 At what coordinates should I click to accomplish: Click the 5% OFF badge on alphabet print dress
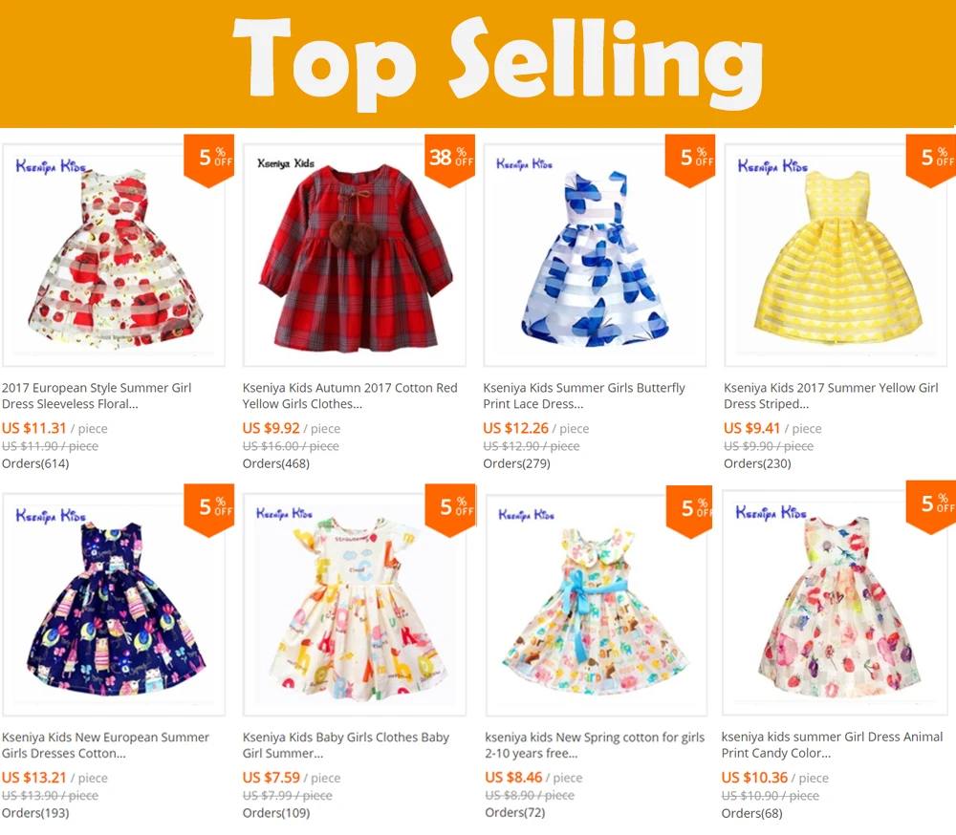point(449,509)
